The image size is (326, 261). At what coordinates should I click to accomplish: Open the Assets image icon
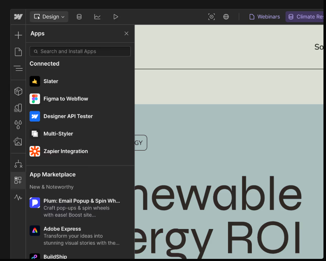click(x=18, y=142)
